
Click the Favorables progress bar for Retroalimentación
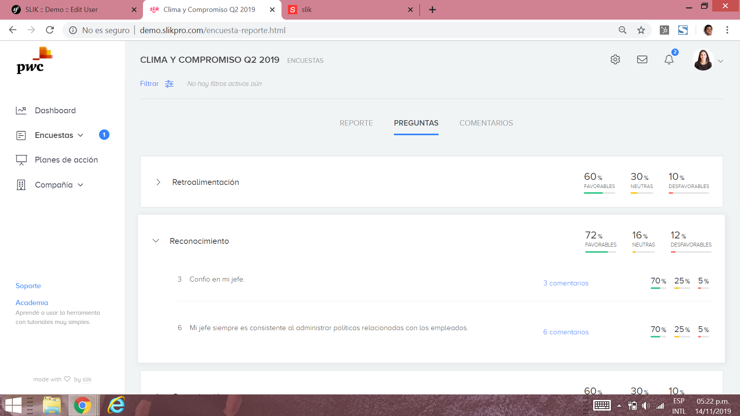click(x=599, y=193)
